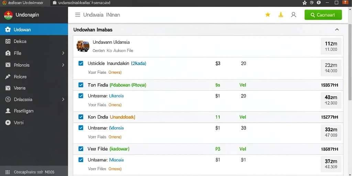
Task: Select the Veerie envelope icon in sidebar
Action: tap(8, 88)
